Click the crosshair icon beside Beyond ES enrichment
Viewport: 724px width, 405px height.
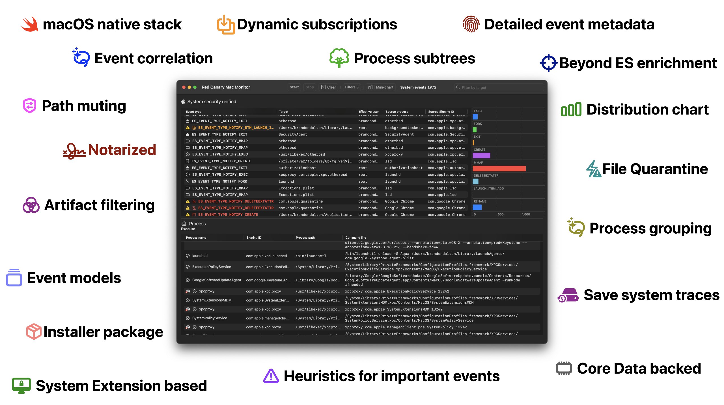(x=549, y=63)
